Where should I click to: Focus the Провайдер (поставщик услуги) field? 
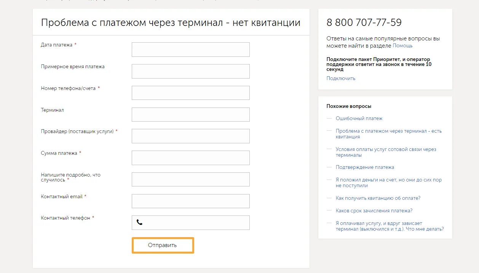pos(191,136)
